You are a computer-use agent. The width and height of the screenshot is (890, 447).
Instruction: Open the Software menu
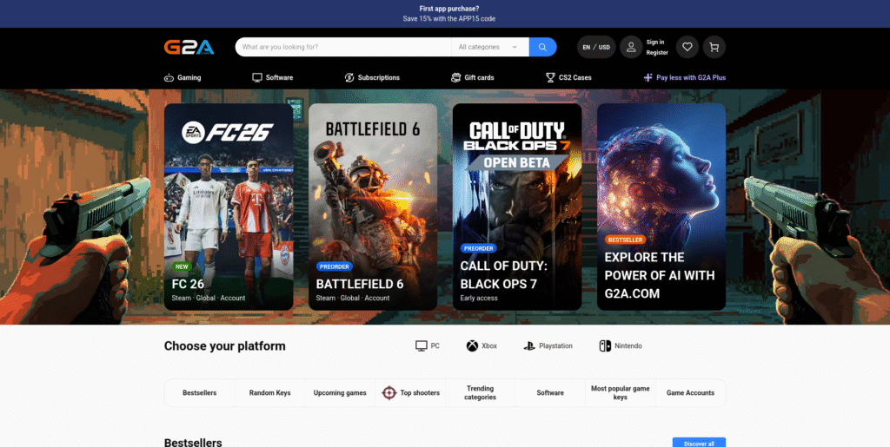pyautogui.click(x=272, y=78)
